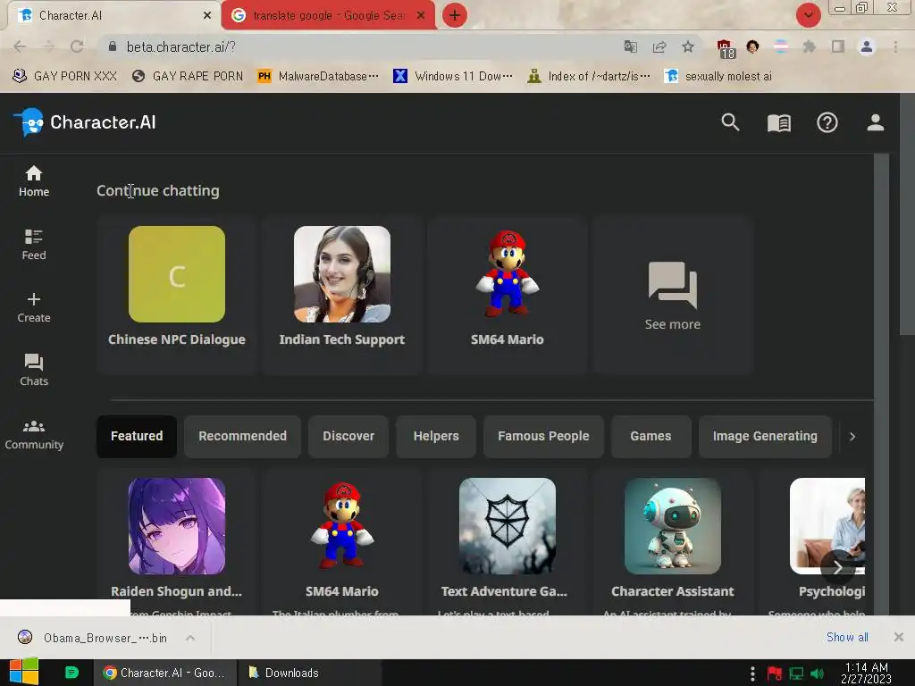The width and height of the screenshot is (915, 686).
Task: Open Raiden Shogun featured character card
Action: click(x=177, y=542)
